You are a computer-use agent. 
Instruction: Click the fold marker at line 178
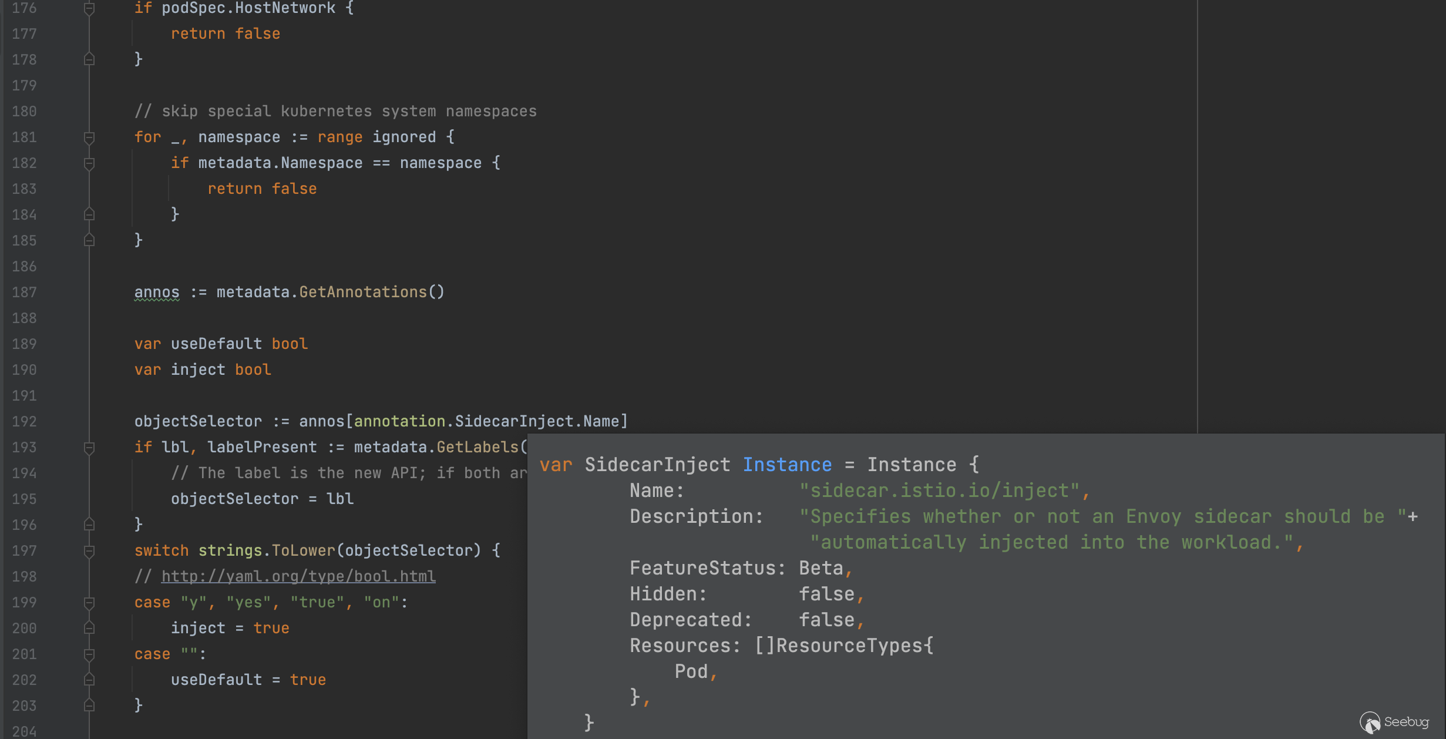coord(89,59)
